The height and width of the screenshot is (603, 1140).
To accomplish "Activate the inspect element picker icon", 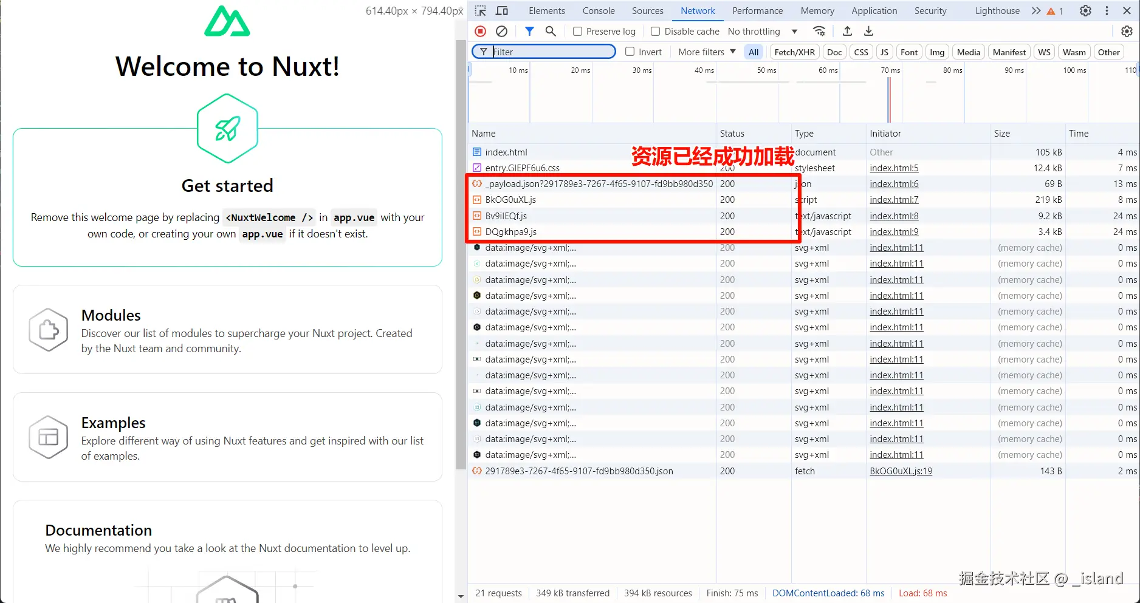I will pos(481,11).
